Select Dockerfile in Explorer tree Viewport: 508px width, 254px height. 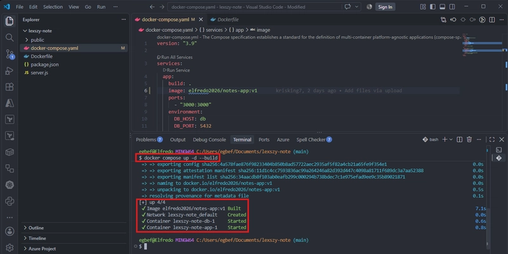[74, 56]
